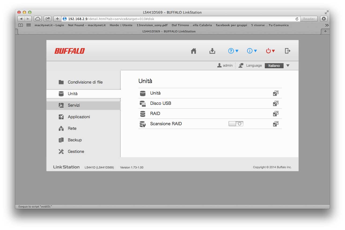This screenshot has width=345, height=230.
Task: Open Rete in the sidebar
Action: click(x=83, y=128)
